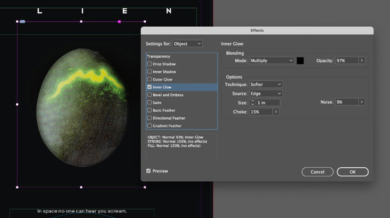Viewport: 390px width, 218px height.
Task: Click the OK button
Action: point(353,172)
